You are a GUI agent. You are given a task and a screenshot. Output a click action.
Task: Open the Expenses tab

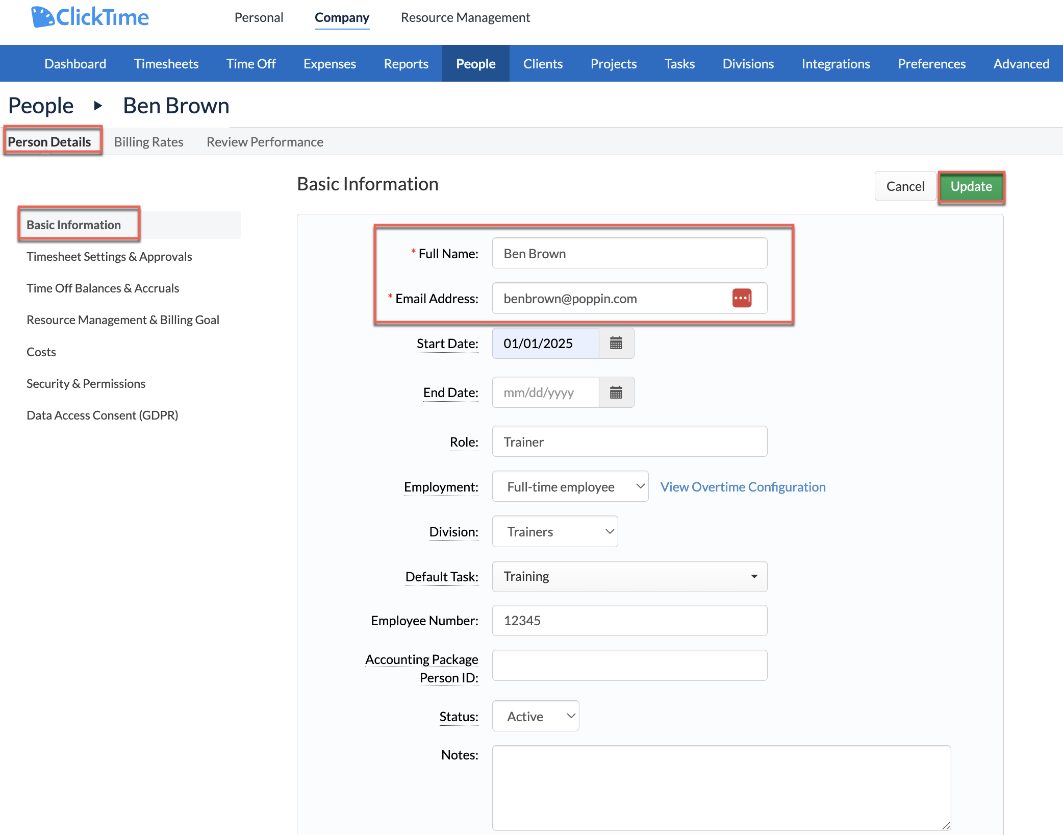(x=330, y=64)
